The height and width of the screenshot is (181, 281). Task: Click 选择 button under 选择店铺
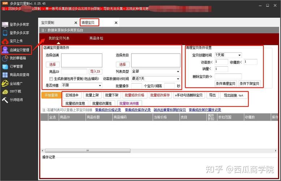pyautogui.click(x=52, y=64)
